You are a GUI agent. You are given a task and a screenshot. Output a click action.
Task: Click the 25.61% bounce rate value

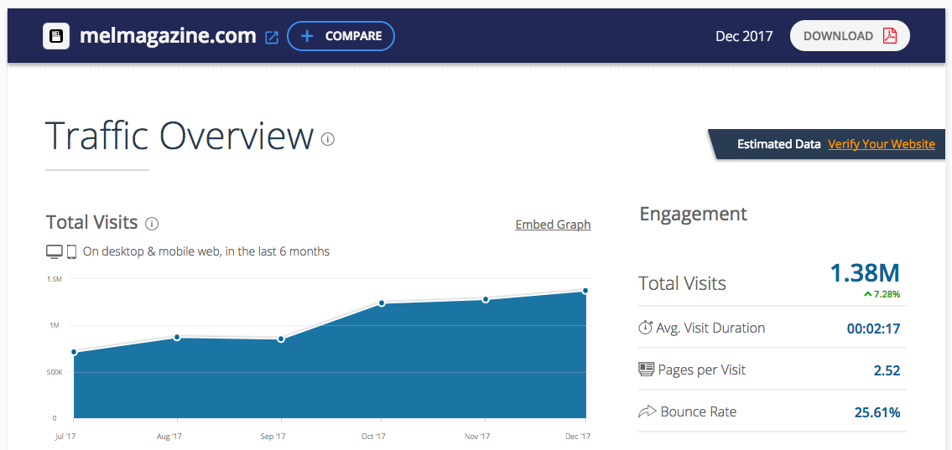[877, 412]
